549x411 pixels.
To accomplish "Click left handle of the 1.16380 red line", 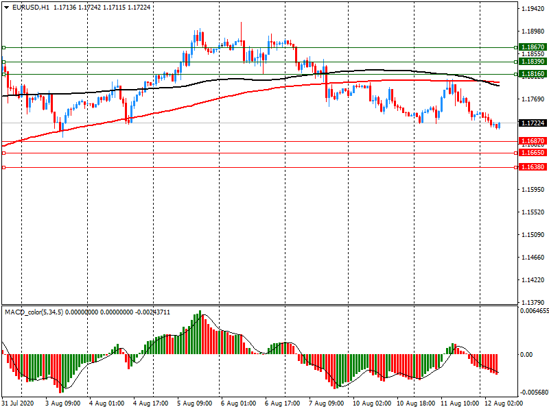I will click(3, 168).
